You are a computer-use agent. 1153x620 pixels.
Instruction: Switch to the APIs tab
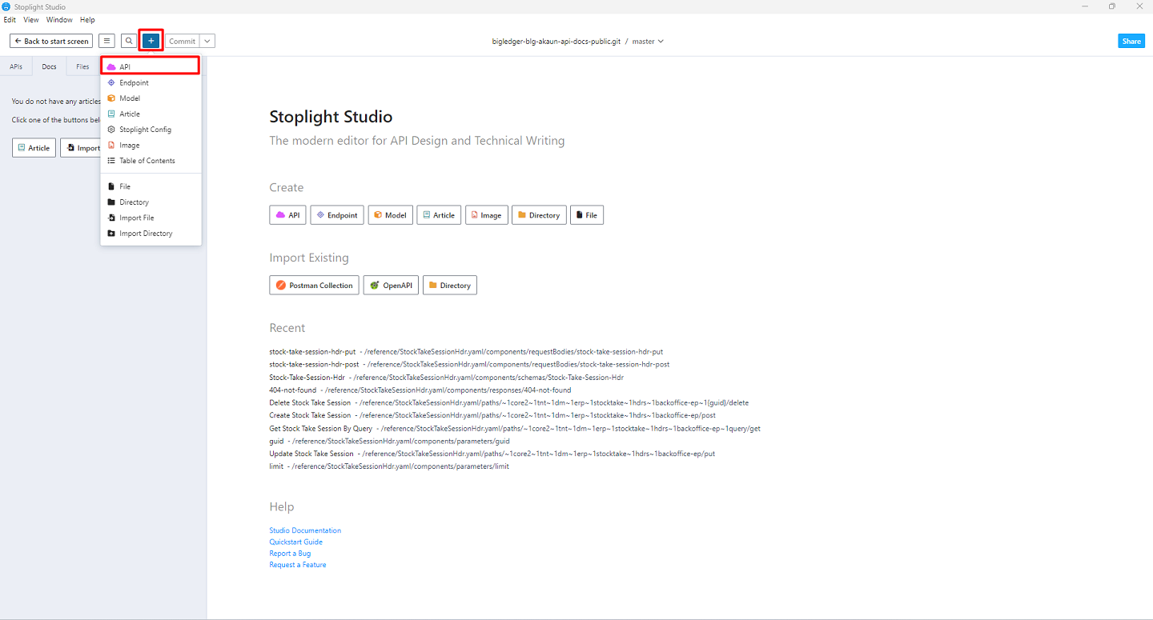[16, 66]
